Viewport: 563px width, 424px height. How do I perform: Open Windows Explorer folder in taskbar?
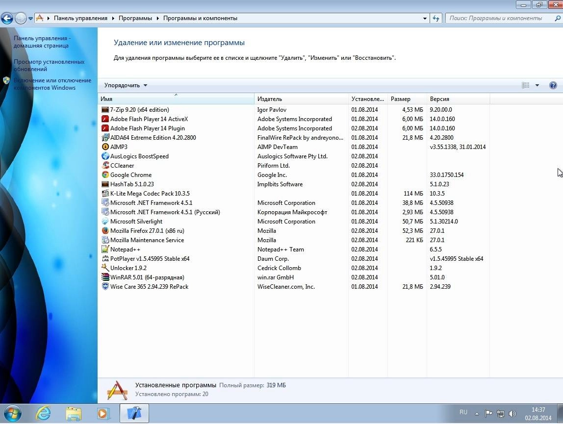(x=74, y=414)
